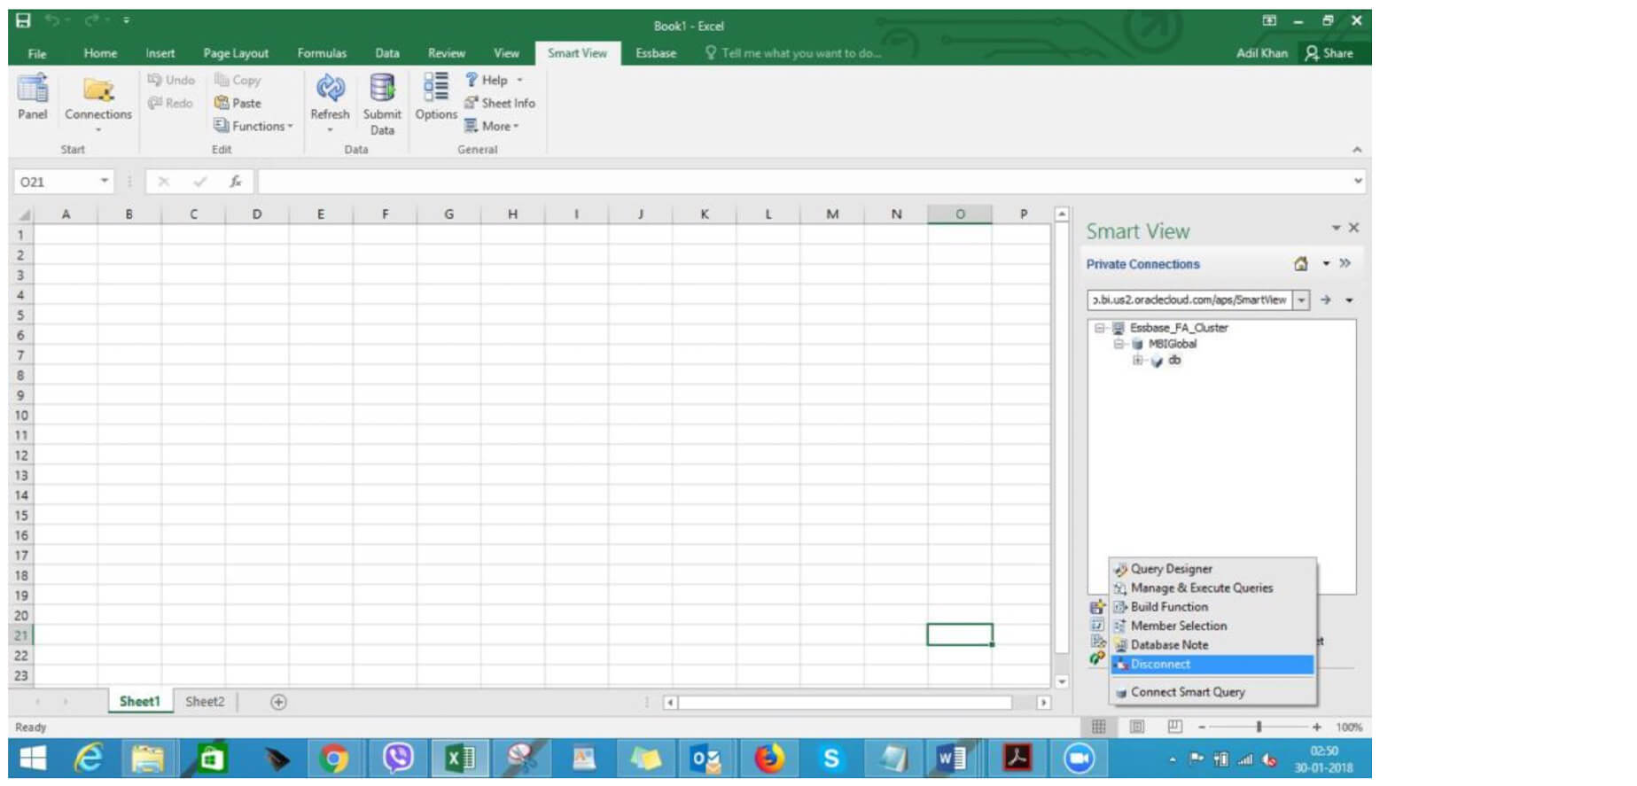
Task: Choose Member Selection from menu
Action: pyautogui.click(x=1212, y=626)
